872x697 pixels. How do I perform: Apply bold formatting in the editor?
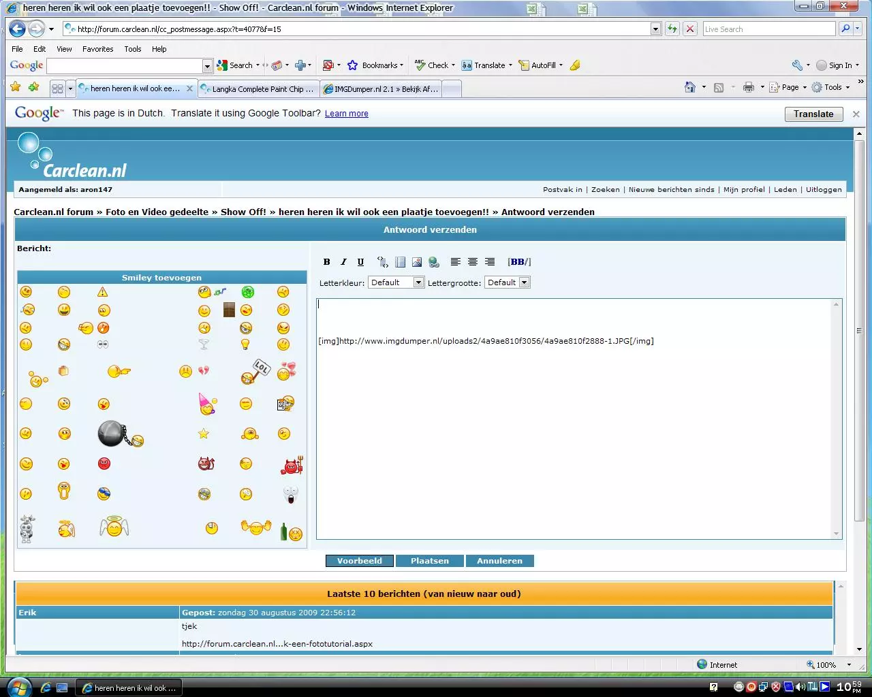[x=327, y=262]
